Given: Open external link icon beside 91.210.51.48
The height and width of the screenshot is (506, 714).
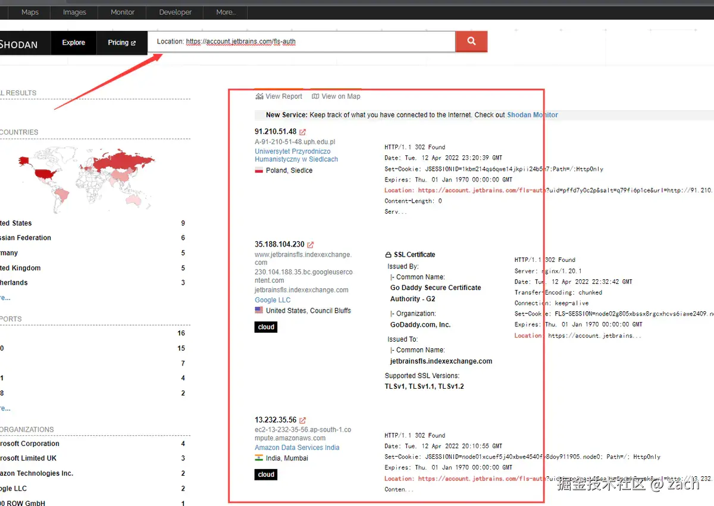Looking at the screenshot, I should (302, 132).
